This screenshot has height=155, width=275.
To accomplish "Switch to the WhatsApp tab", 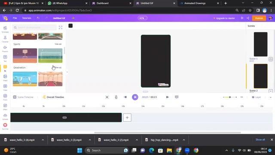I will coord(68,3).
